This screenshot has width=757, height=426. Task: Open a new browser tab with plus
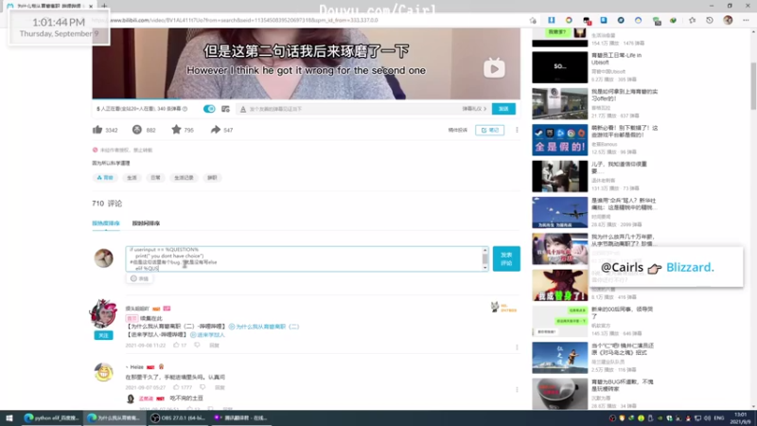[104, 6]
